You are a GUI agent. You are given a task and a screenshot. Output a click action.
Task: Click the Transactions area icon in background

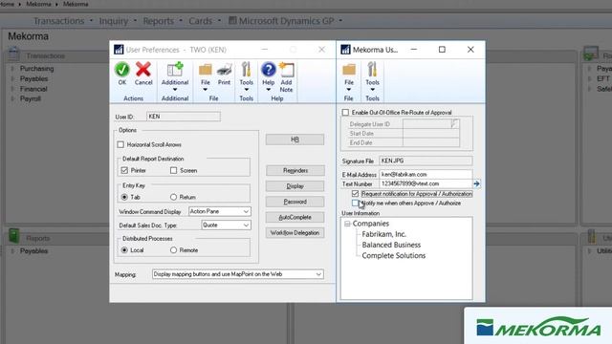pos(13,54)
